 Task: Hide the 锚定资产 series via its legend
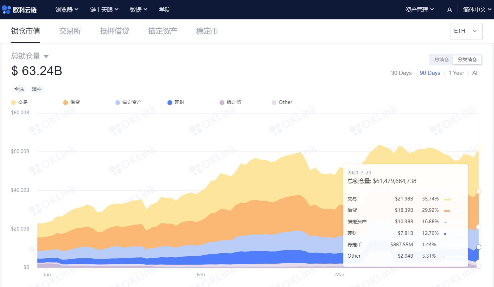(117, 102)
